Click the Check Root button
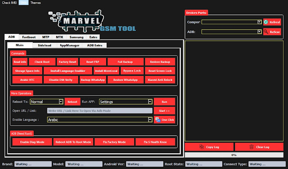Screen dimensions: 288x169 (x=42, y=62)
